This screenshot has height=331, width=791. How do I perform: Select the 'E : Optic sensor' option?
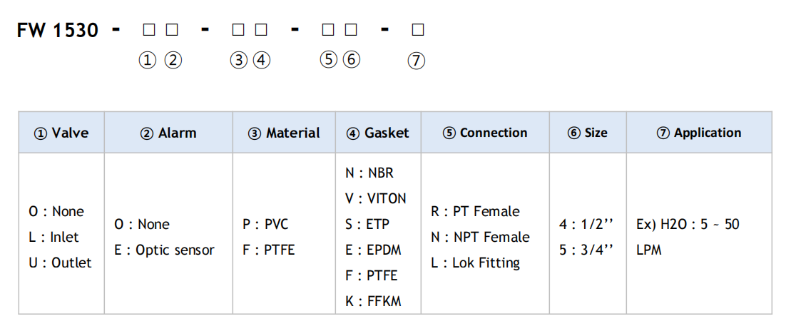(165, 250)
